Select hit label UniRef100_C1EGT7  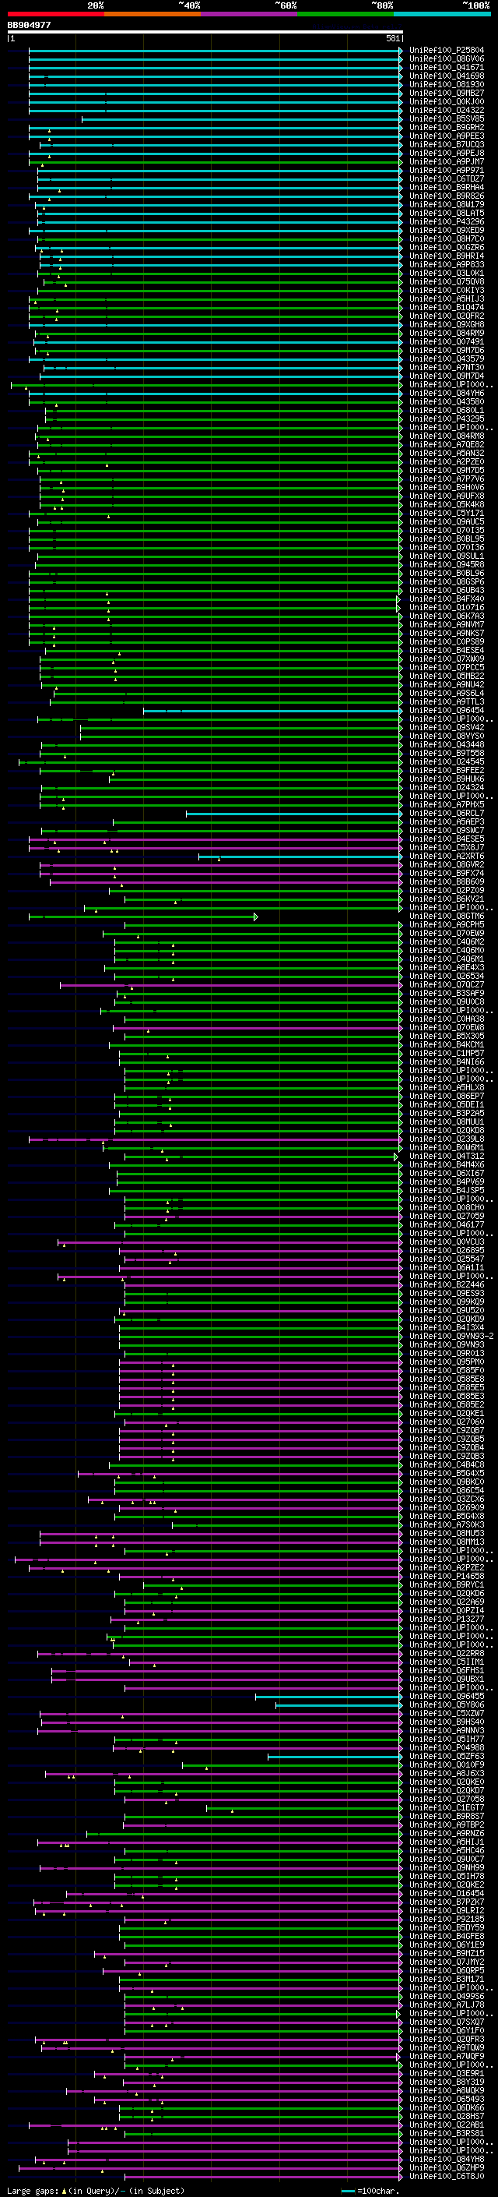pos(447,1808)
